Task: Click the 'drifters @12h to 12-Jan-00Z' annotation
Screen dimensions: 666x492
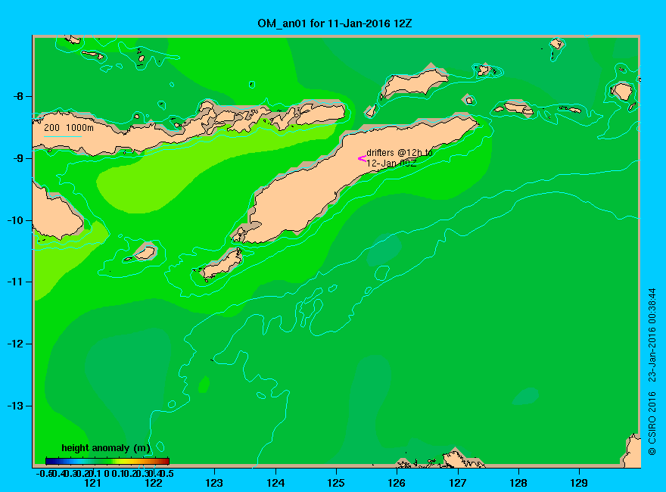Action: (400, 157)
